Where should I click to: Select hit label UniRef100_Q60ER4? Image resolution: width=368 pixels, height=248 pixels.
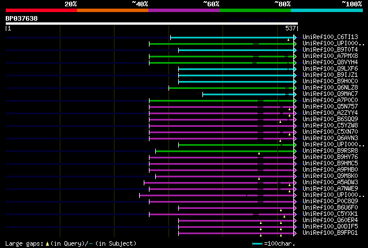[330, 220]
